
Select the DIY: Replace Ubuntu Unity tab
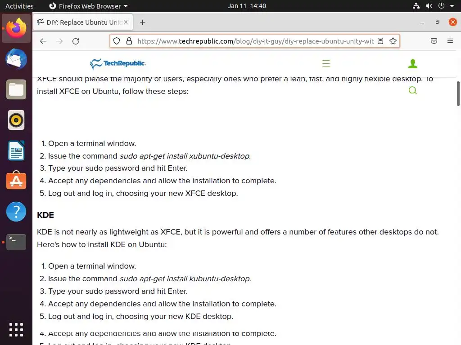83,22
